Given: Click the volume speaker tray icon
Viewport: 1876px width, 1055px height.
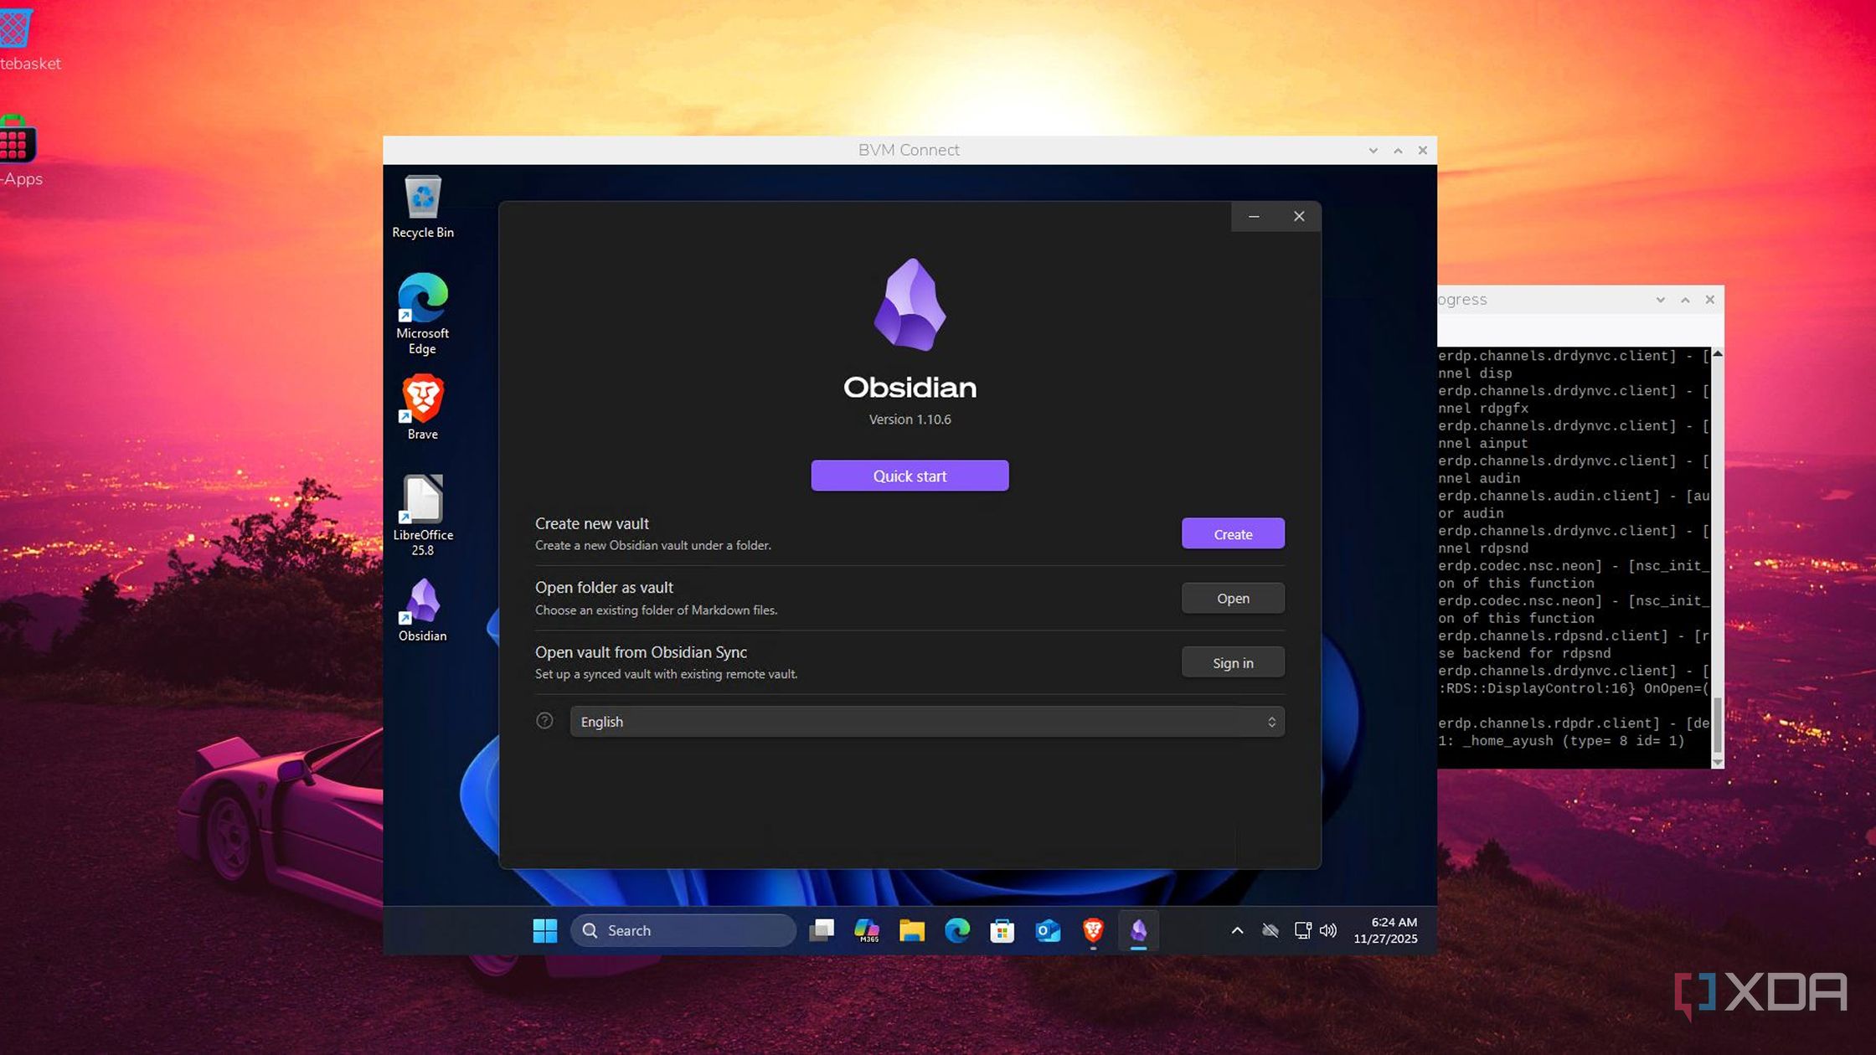Looking at the screenshot, I should [x=1328, y=930].
